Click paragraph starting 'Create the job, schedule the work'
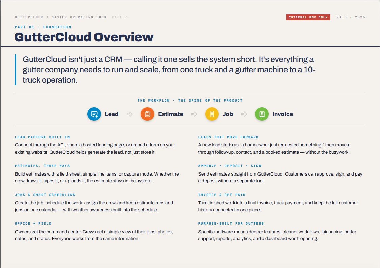380x268 pixels. click(x=94, y=206)
